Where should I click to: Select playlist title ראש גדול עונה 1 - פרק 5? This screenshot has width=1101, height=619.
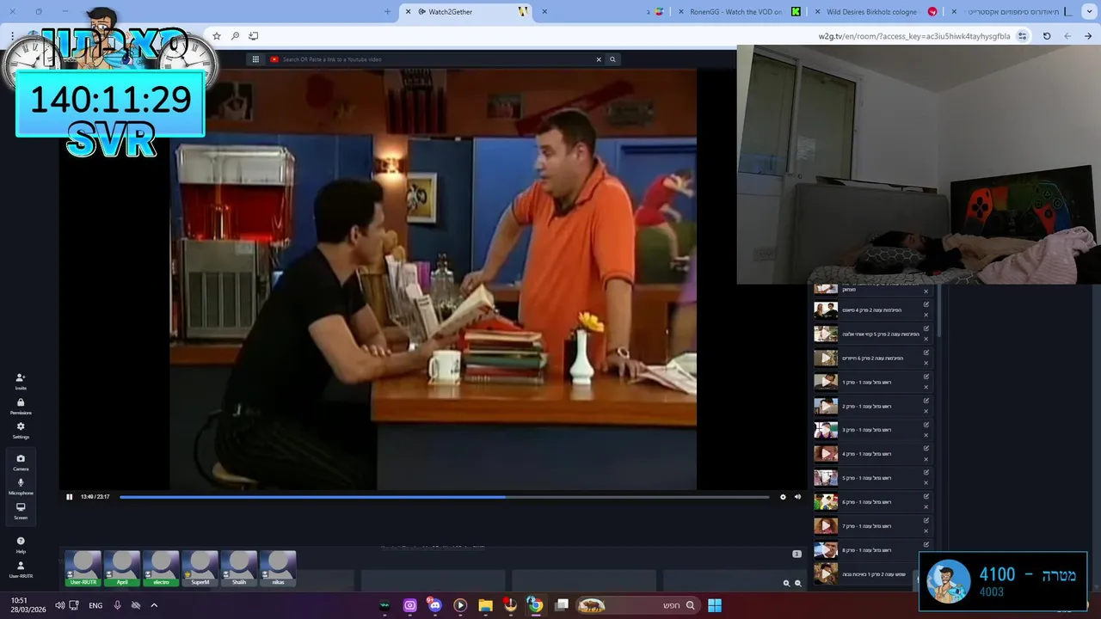tap(866, 478)
